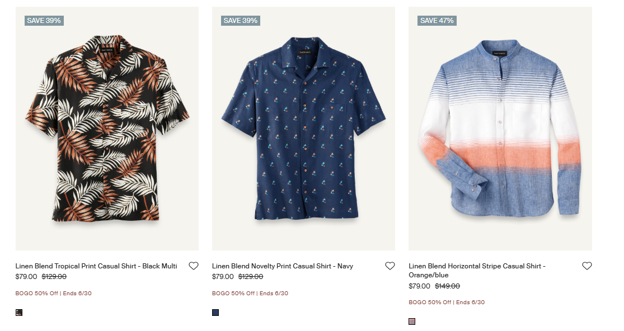Click the heart icon on the Black Multi tropical shirt
This screenshot has height=331, width=624.
pos(194,266)
